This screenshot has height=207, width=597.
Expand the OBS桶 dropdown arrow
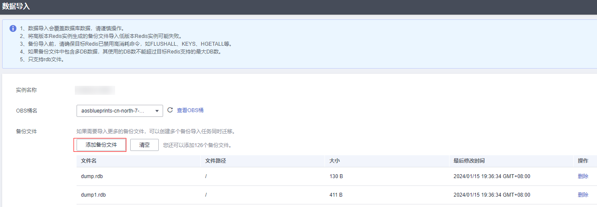pos(157,111)
